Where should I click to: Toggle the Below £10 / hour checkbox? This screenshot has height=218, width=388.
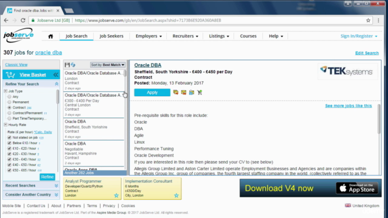(10, 143)
